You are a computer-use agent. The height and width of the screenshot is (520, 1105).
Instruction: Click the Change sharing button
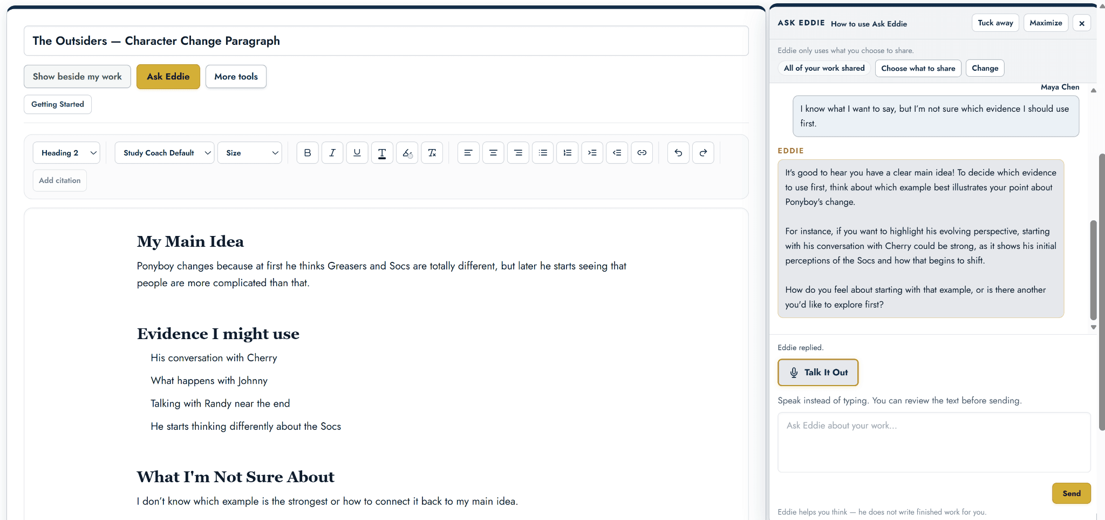pos(985,68)
